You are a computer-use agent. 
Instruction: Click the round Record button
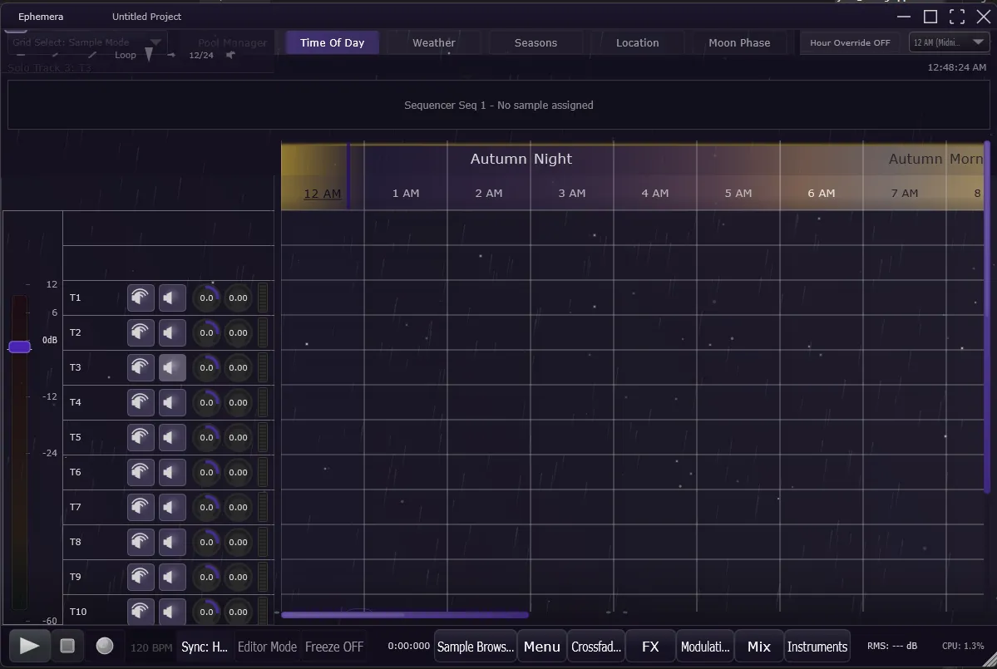click(x=105, y=646)
